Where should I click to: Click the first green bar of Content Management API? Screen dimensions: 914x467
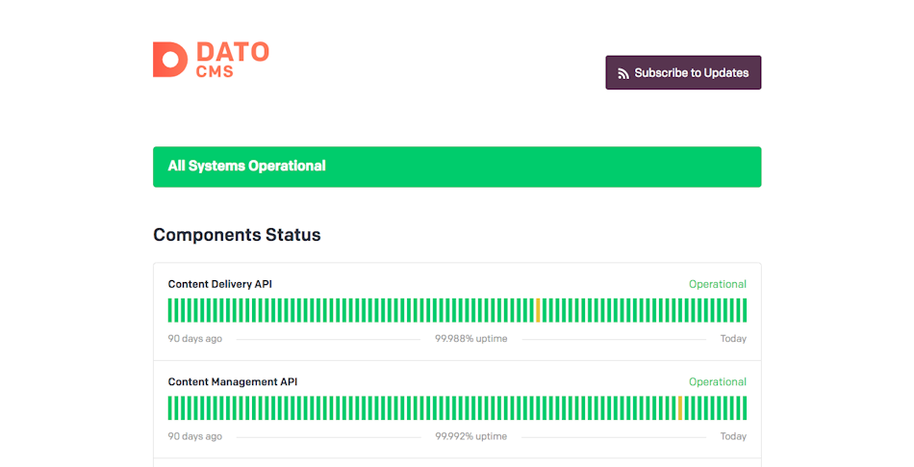[169, 408]
